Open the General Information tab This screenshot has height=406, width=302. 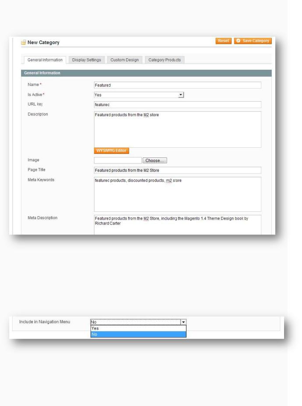[x=45, y=60]
